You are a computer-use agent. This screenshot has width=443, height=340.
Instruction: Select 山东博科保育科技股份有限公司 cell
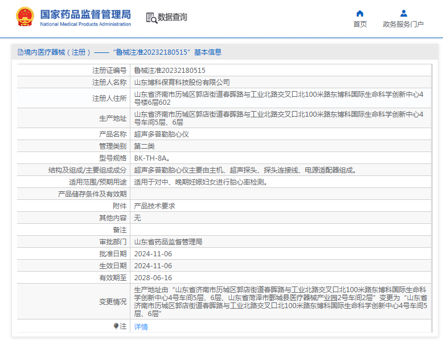point(182,83)
